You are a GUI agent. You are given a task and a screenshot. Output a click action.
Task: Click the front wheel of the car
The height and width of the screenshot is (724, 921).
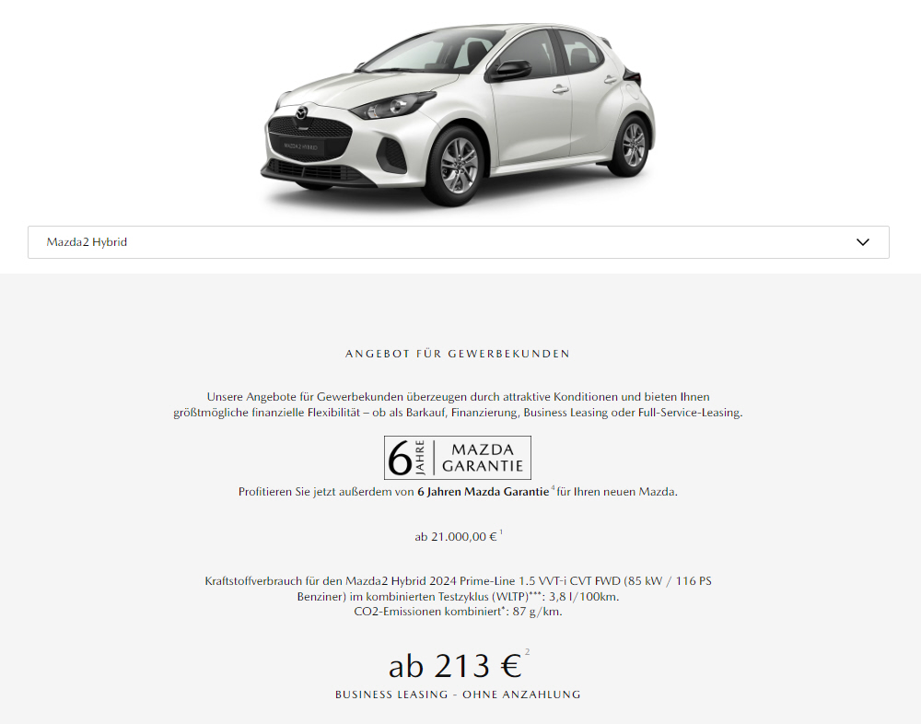coord(458,165)
